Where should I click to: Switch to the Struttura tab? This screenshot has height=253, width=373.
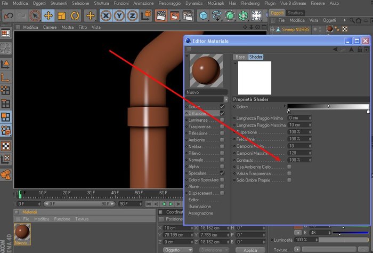tap(295, 13)
